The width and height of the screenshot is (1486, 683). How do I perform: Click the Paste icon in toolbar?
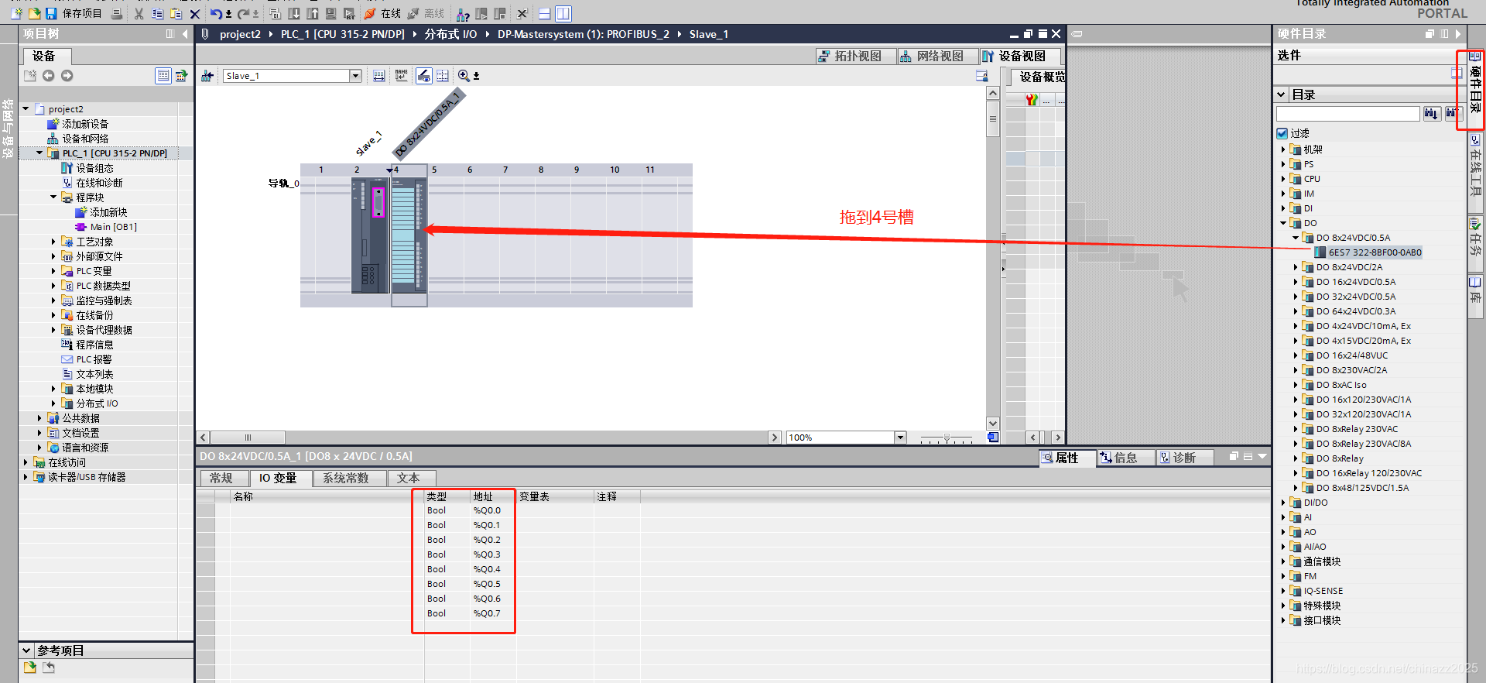coord(176,13)
